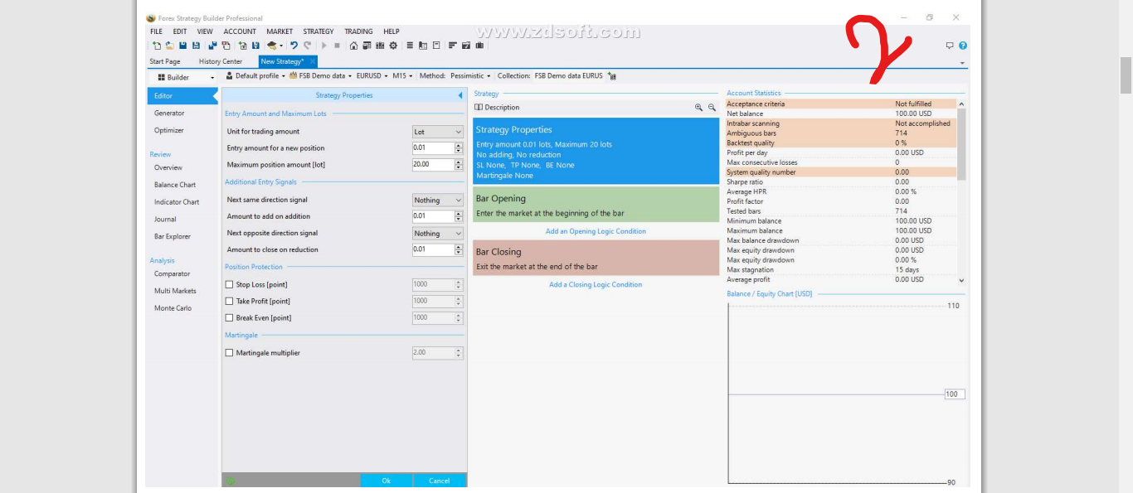Zoom in the strategy description
Viewport: 1133px width, 493px height.
698,107
